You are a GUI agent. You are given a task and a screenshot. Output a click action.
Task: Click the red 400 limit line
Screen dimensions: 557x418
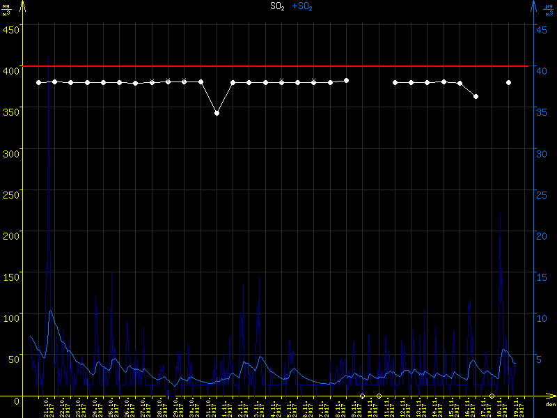point(278,66)
